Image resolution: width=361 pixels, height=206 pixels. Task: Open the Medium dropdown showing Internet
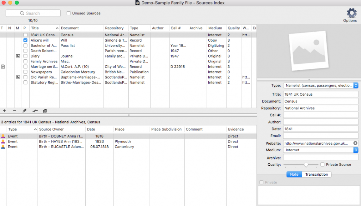click(356, 150)
